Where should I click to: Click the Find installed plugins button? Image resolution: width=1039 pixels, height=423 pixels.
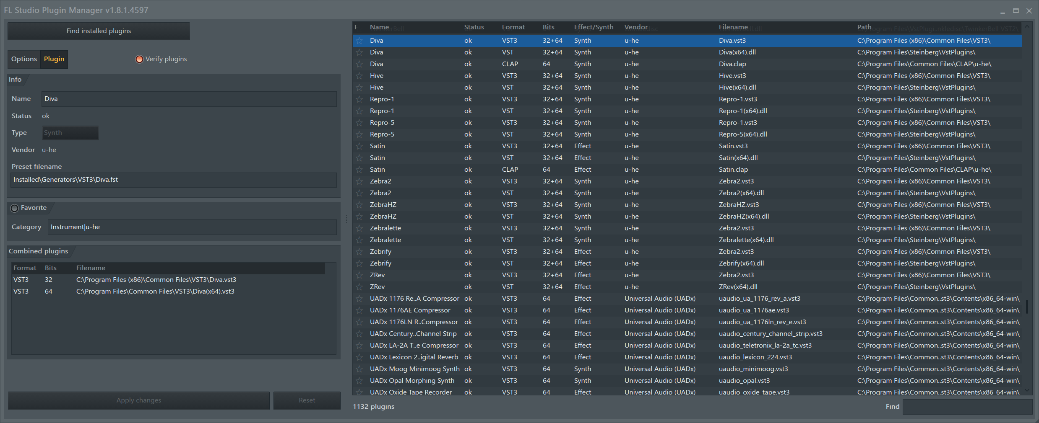98,31
